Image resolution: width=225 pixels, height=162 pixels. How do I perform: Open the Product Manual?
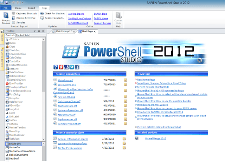(x=6, y=18)
